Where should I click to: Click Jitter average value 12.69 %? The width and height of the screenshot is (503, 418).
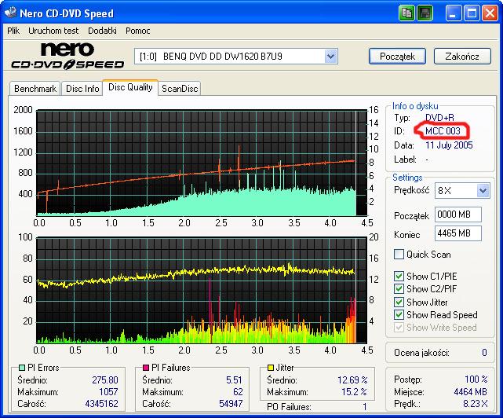pos(352,380)
